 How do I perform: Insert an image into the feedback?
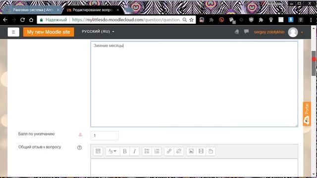tap(191, 151)
